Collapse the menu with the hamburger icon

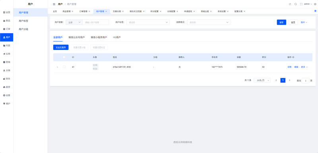click(x=54, y=4)
